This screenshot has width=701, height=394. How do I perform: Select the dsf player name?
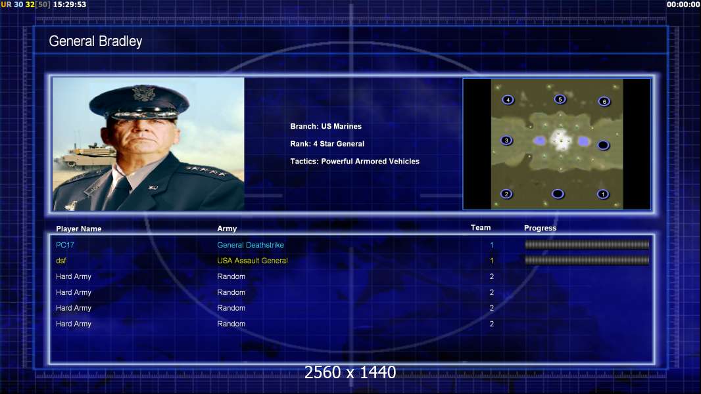coord(60,261)
